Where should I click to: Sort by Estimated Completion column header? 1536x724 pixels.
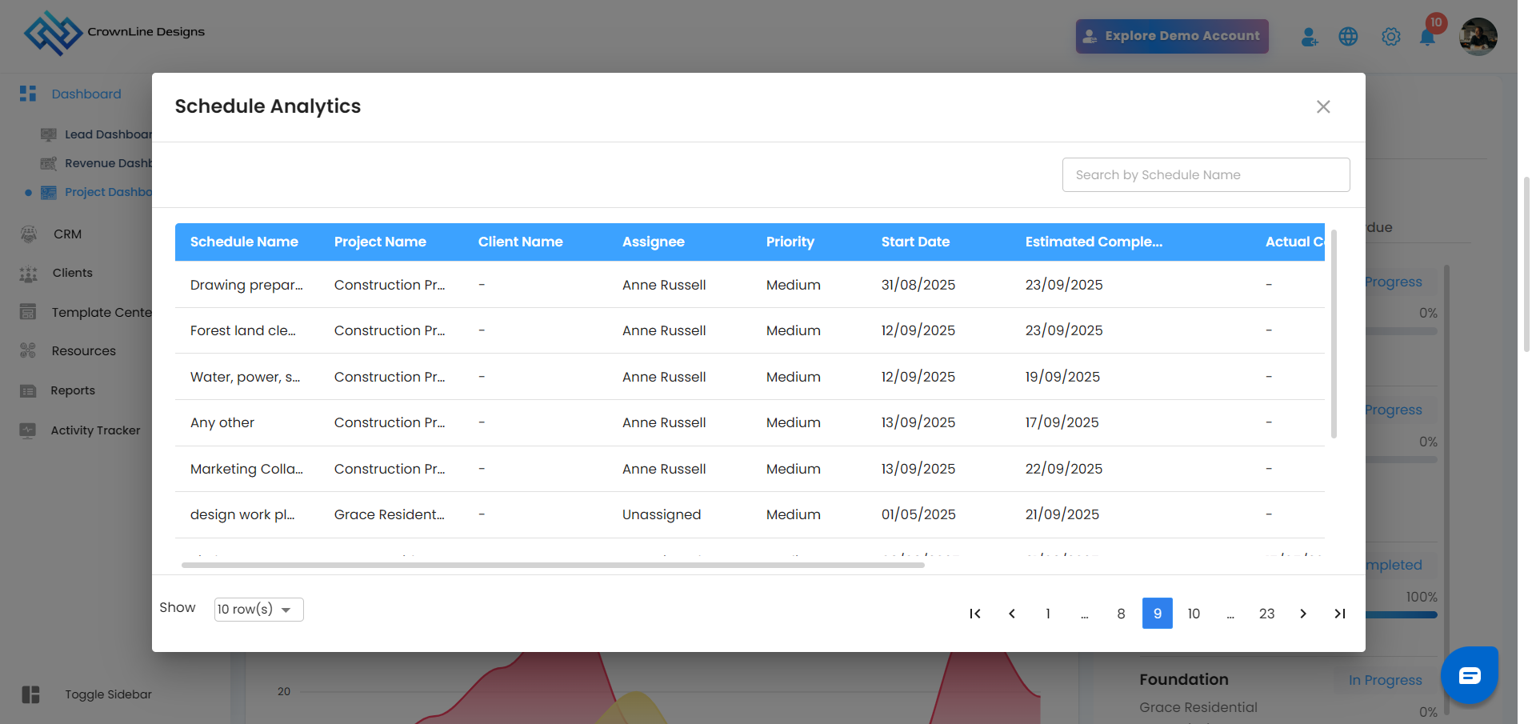tap(1094, 242)
